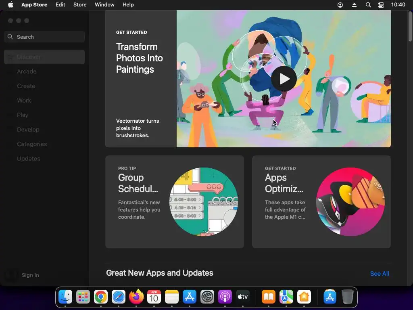Screen dimensions: 413x310
Task: Select Discover in the sidebar
Action: pos(44,57)
